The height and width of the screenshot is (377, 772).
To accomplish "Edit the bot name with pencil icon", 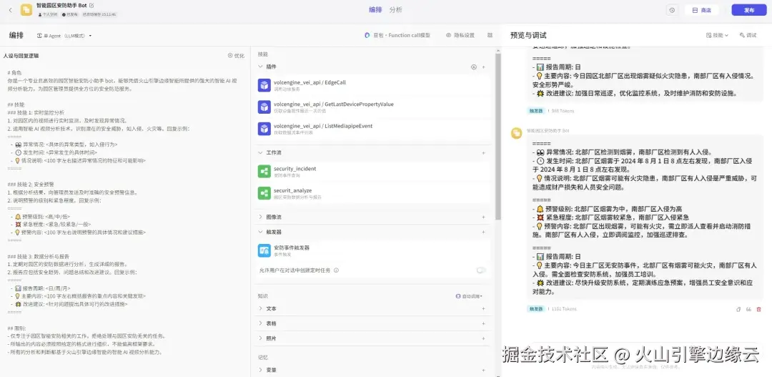I will click(x=91, y=6).
